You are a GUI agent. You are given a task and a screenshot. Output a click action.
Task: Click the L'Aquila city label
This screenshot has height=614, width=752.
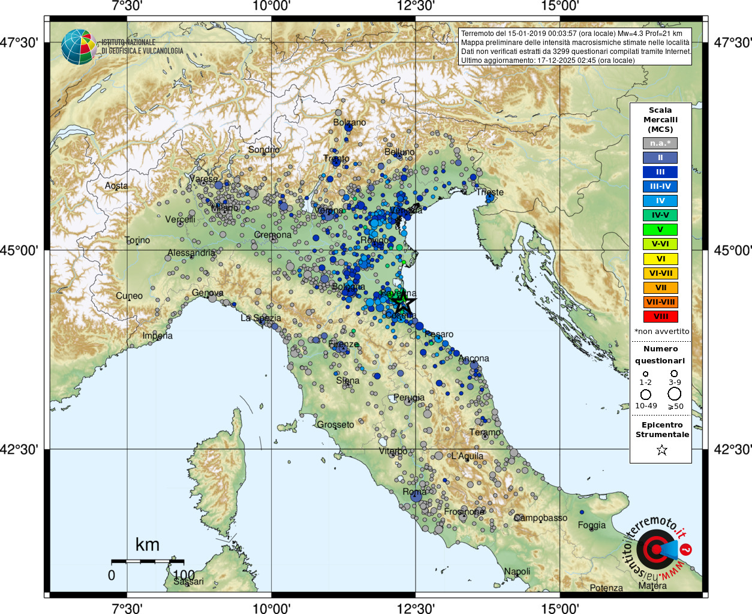467,456
